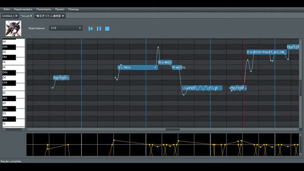
Task: Click the F#3 black piano key
Action: (x=9, y=119)
